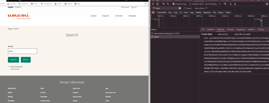Screen dimensions: 269x103
Task: Filter requests by Font type
Action: pos(186,12)
